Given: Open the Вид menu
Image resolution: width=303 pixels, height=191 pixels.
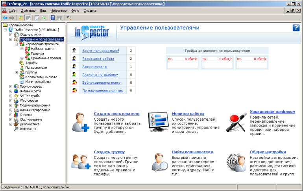Looking at the screenshot, I should (x=43, y=11).
